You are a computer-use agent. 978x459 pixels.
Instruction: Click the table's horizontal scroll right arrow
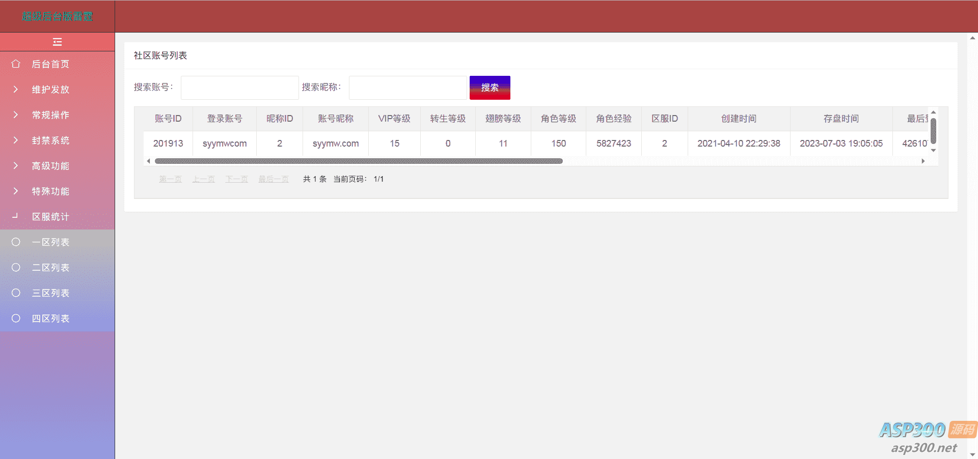[923, 161]
